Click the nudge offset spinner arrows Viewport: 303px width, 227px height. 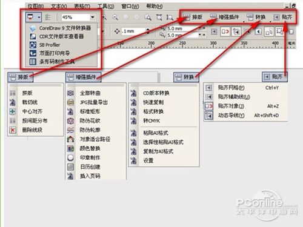pos(148,31)
